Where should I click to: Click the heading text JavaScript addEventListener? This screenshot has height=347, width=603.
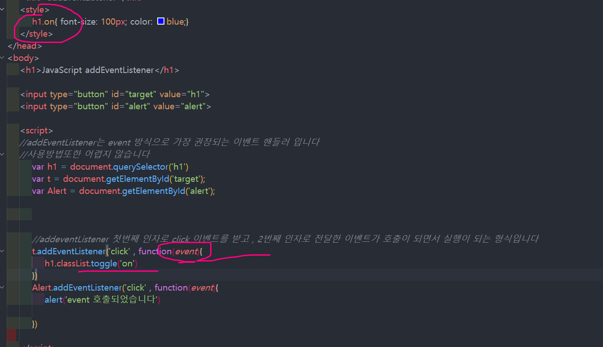[98, 70]
